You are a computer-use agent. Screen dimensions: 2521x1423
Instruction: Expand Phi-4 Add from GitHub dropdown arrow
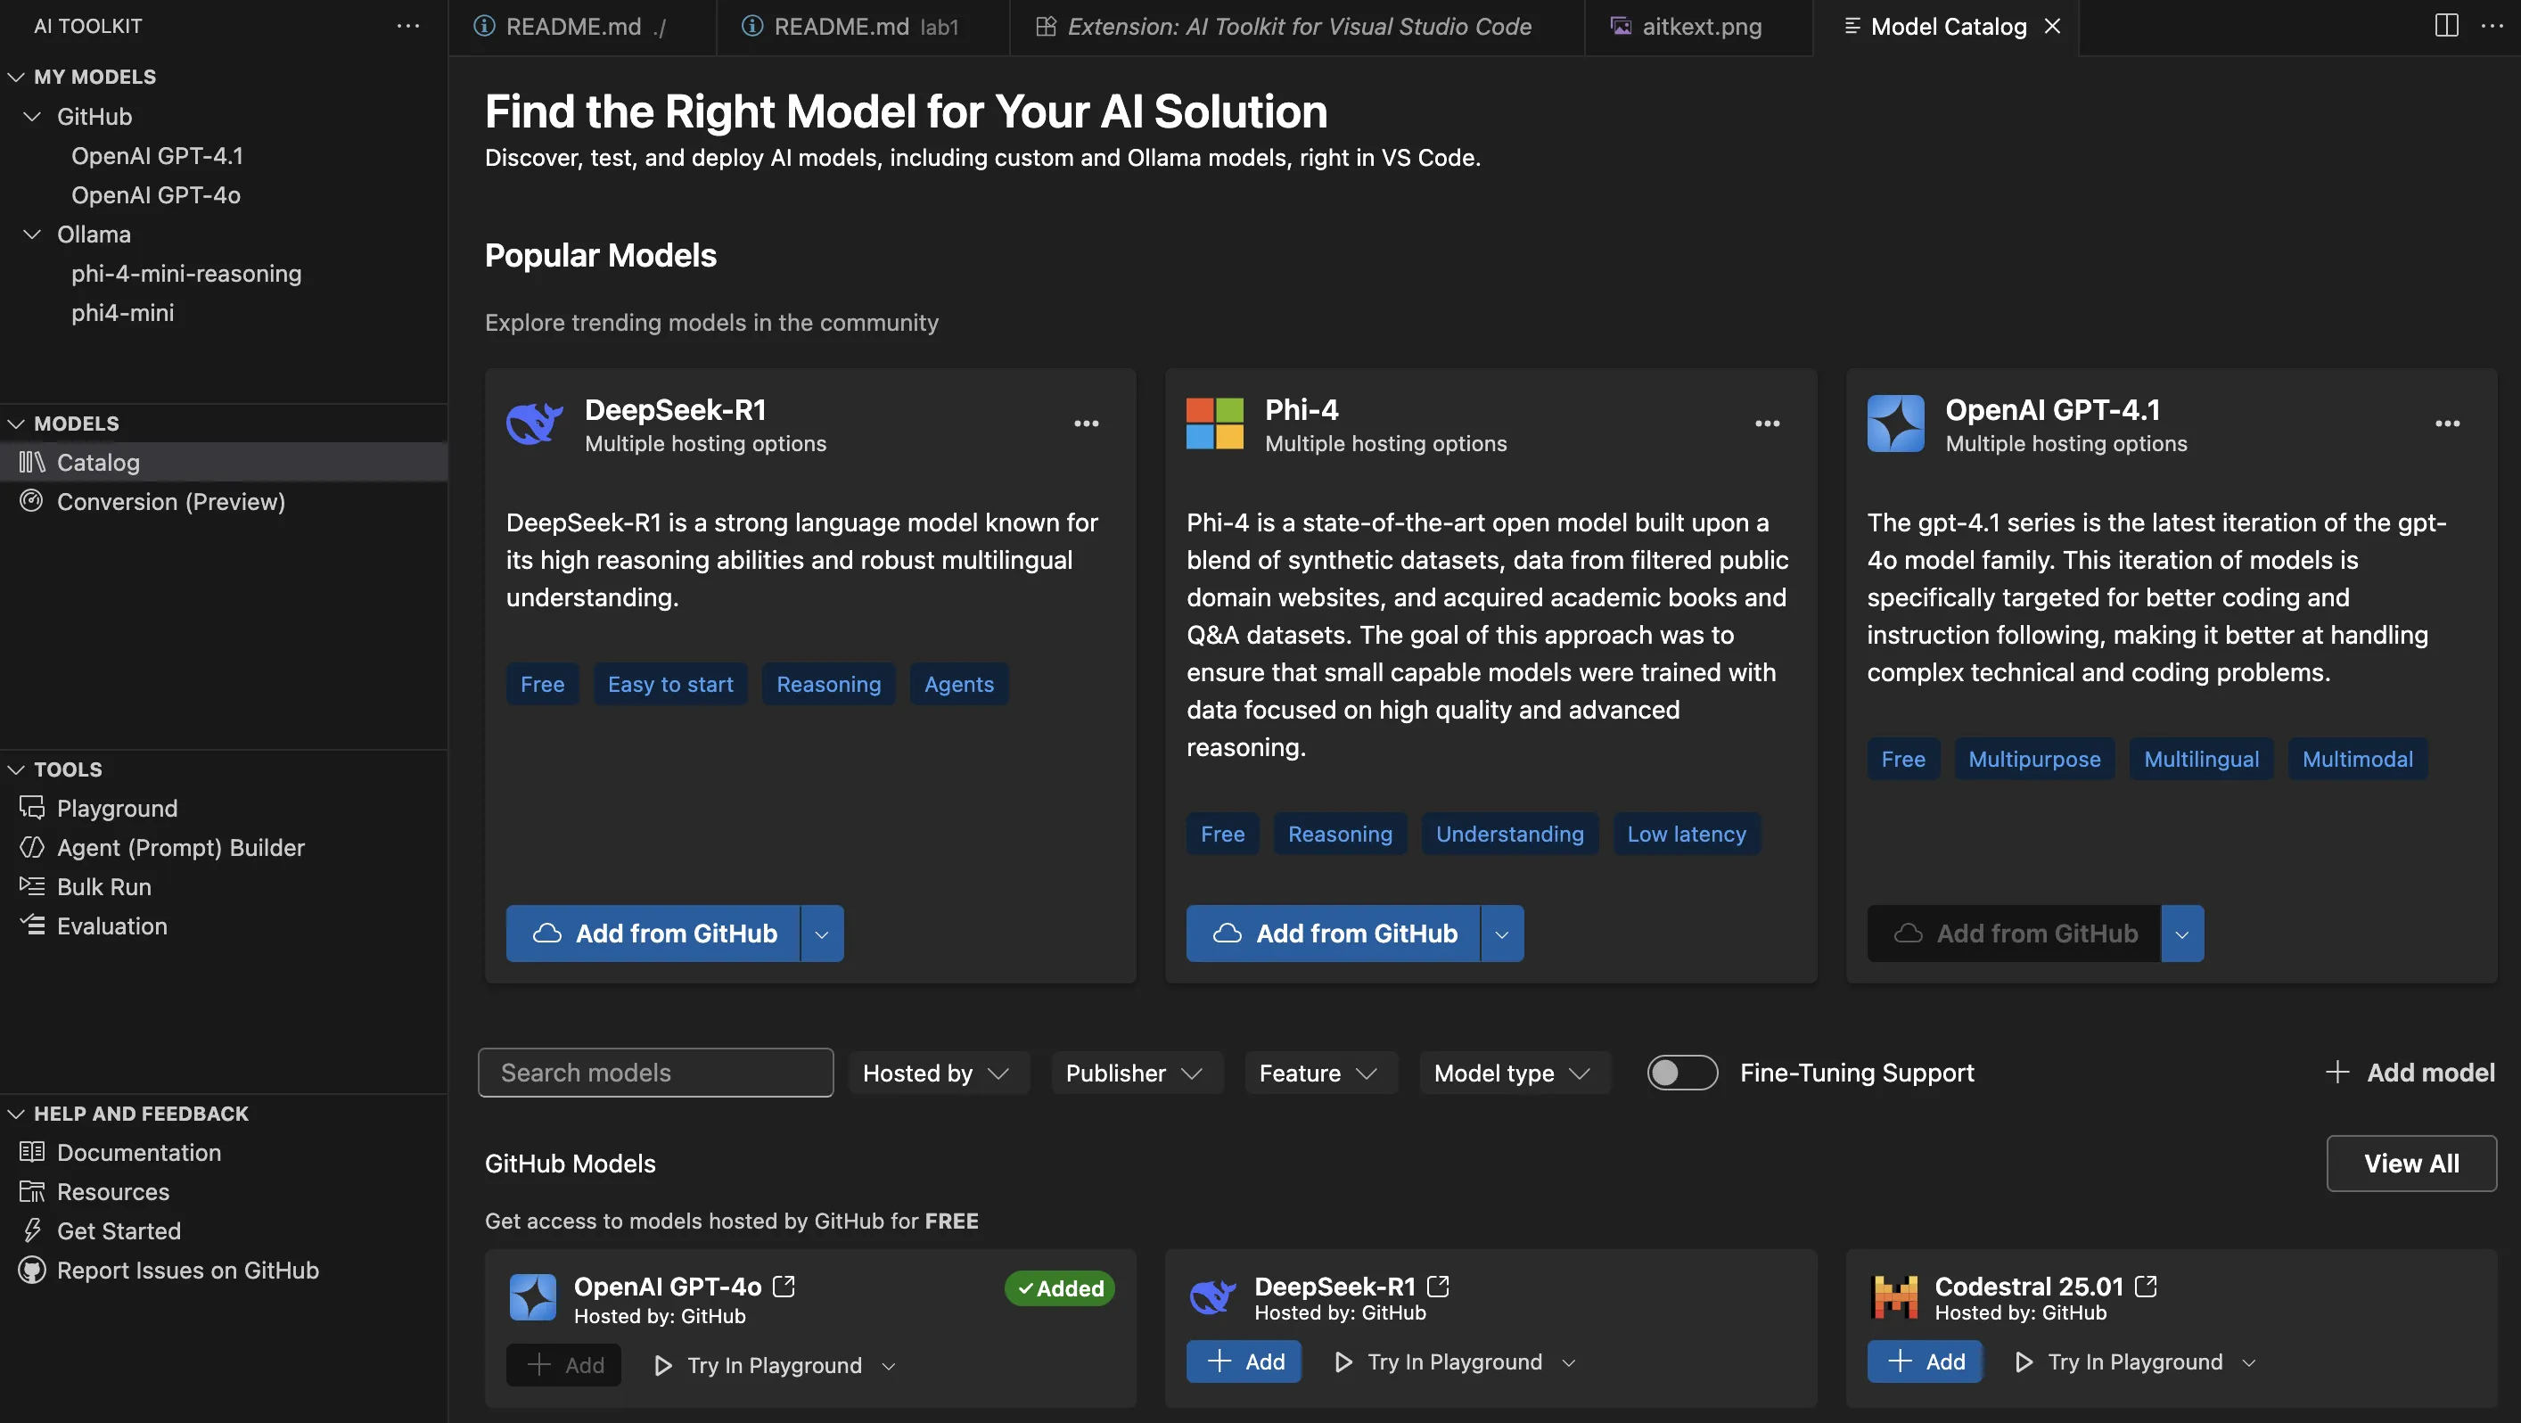1502,934
